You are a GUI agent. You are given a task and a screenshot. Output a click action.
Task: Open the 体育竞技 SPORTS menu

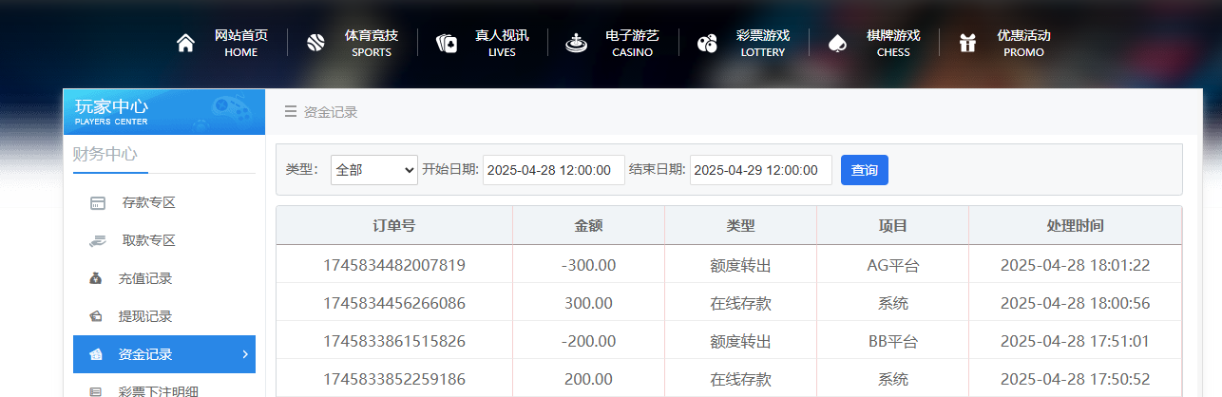tap(372, 43)
